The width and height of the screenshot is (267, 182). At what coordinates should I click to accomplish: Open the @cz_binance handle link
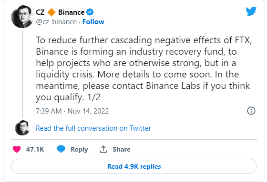click(56, 22)
